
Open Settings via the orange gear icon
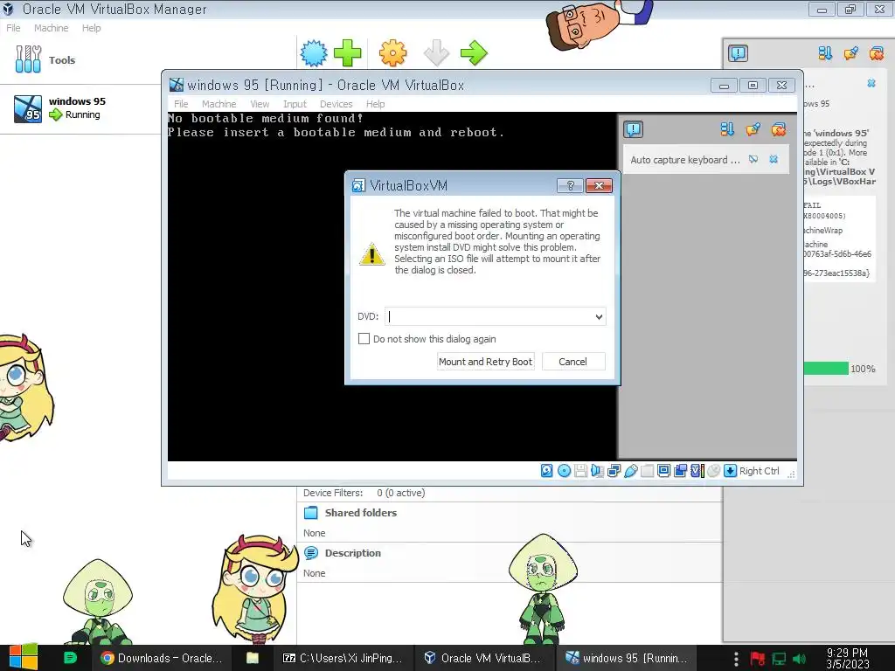point(392,53)
